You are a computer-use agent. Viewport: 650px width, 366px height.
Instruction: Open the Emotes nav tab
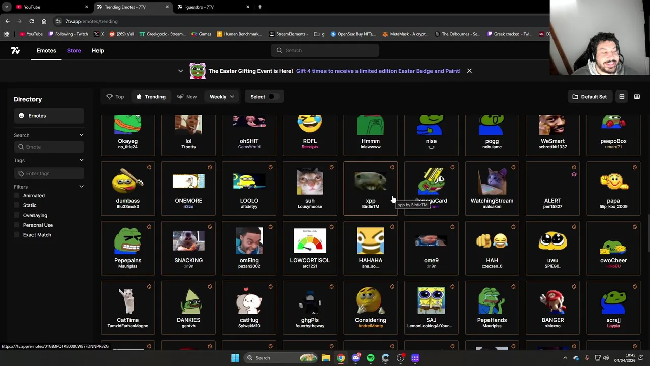pyautogui.click(x=46, y=50)
